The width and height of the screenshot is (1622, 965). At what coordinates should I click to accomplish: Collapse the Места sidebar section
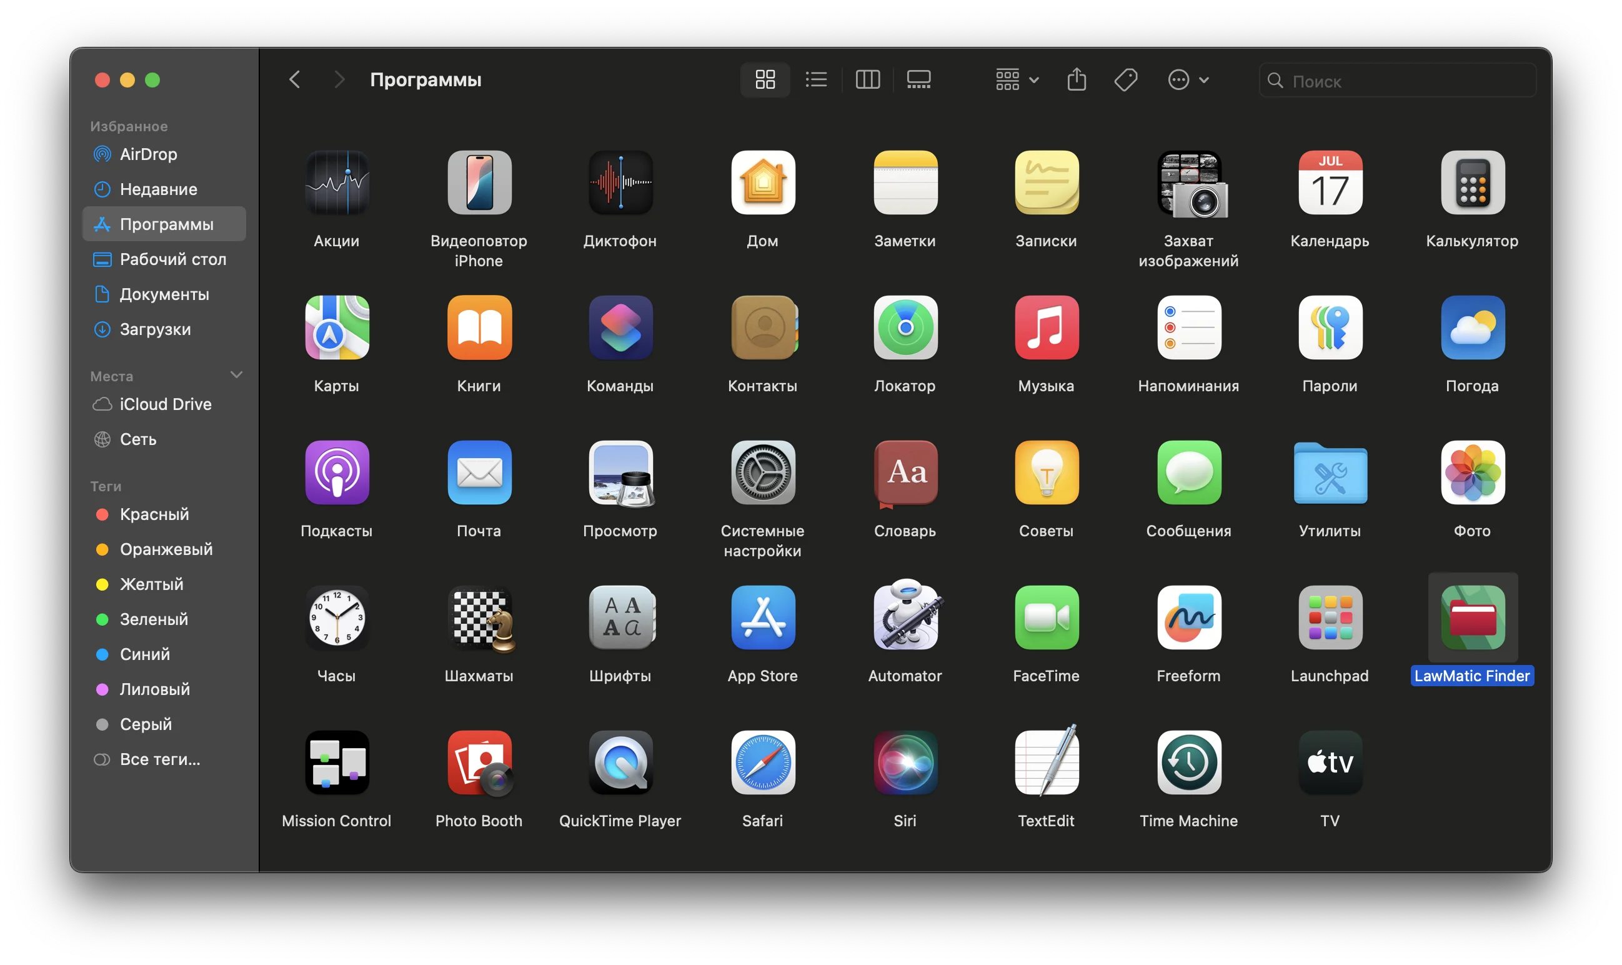[237, 375]
